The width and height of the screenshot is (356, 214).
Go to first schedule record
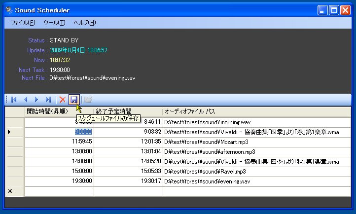coord(14,100)
